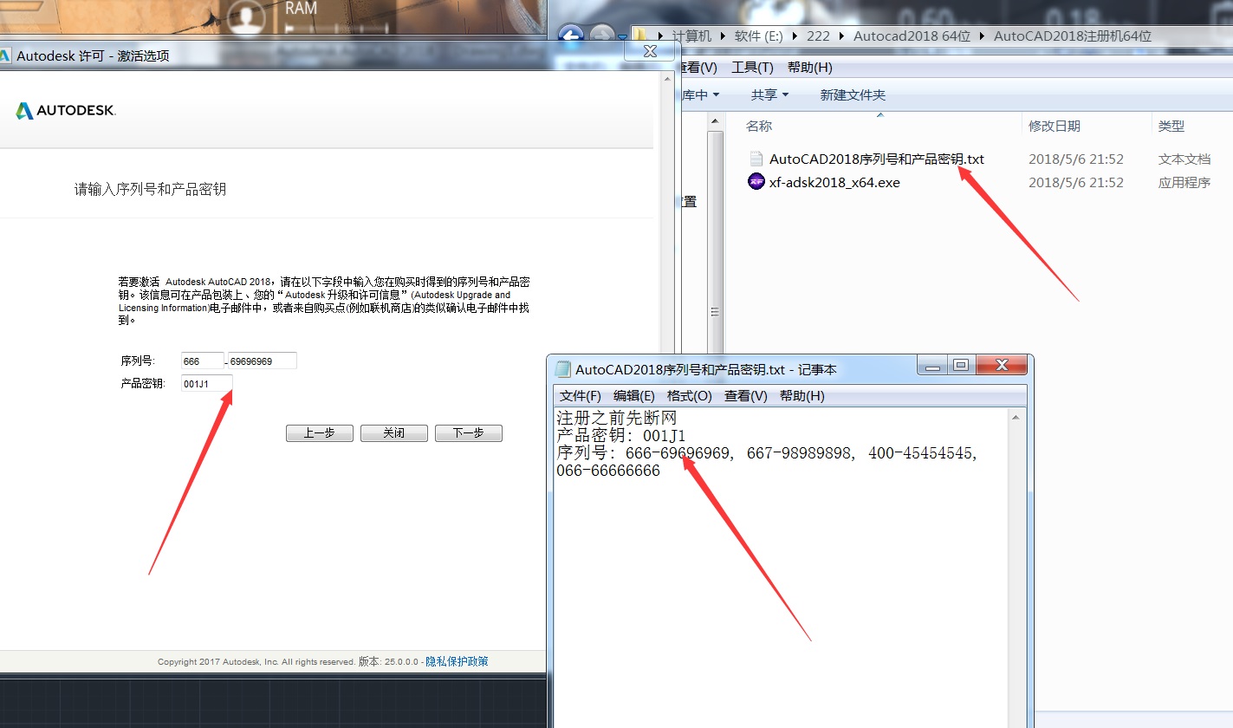Open the 隐私保护政策 link
This screenshot has height=728, width=1233.
coord(457,661)
